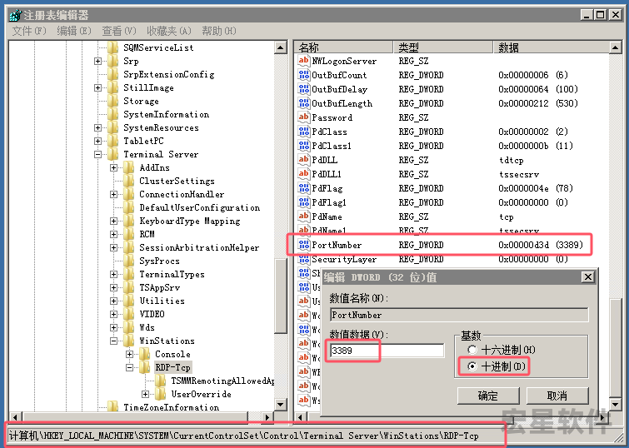Click the 取消 button
Viewport: 629px width, 448px height.
[557, 396]
